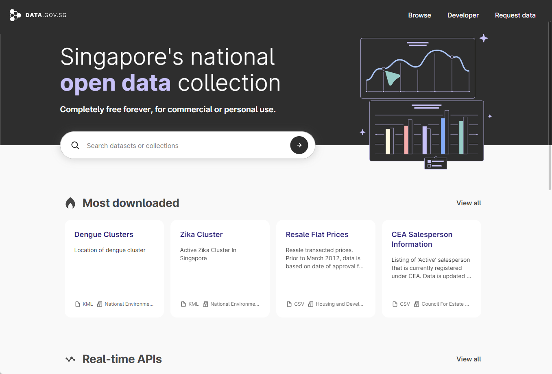This screenshot has width=552, height=374.
Task: Click the agency building icon on Dengue Clusters
Action: (x=100, y=304)
